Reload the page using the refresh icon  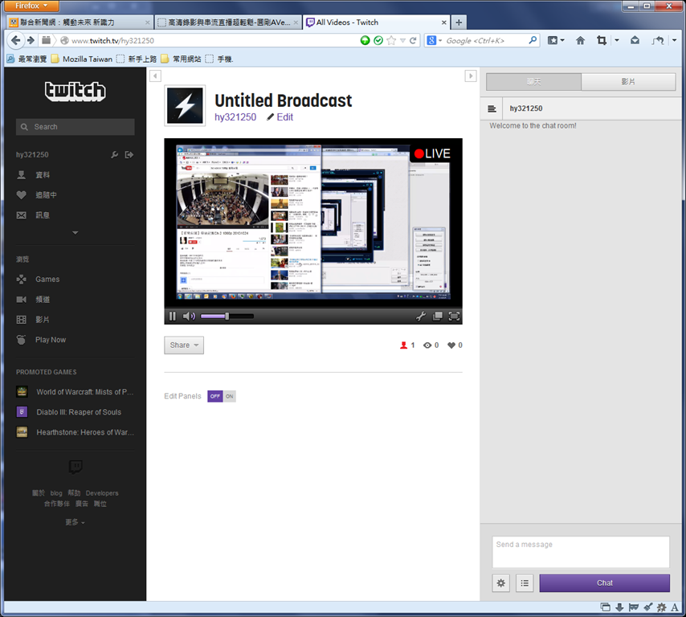pyautogui.click(x=413, y=40)
